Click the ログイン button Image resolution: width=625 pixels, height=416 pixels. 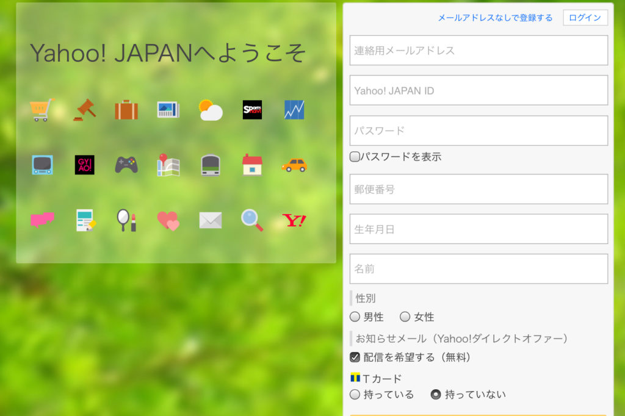tap(585, 18)
